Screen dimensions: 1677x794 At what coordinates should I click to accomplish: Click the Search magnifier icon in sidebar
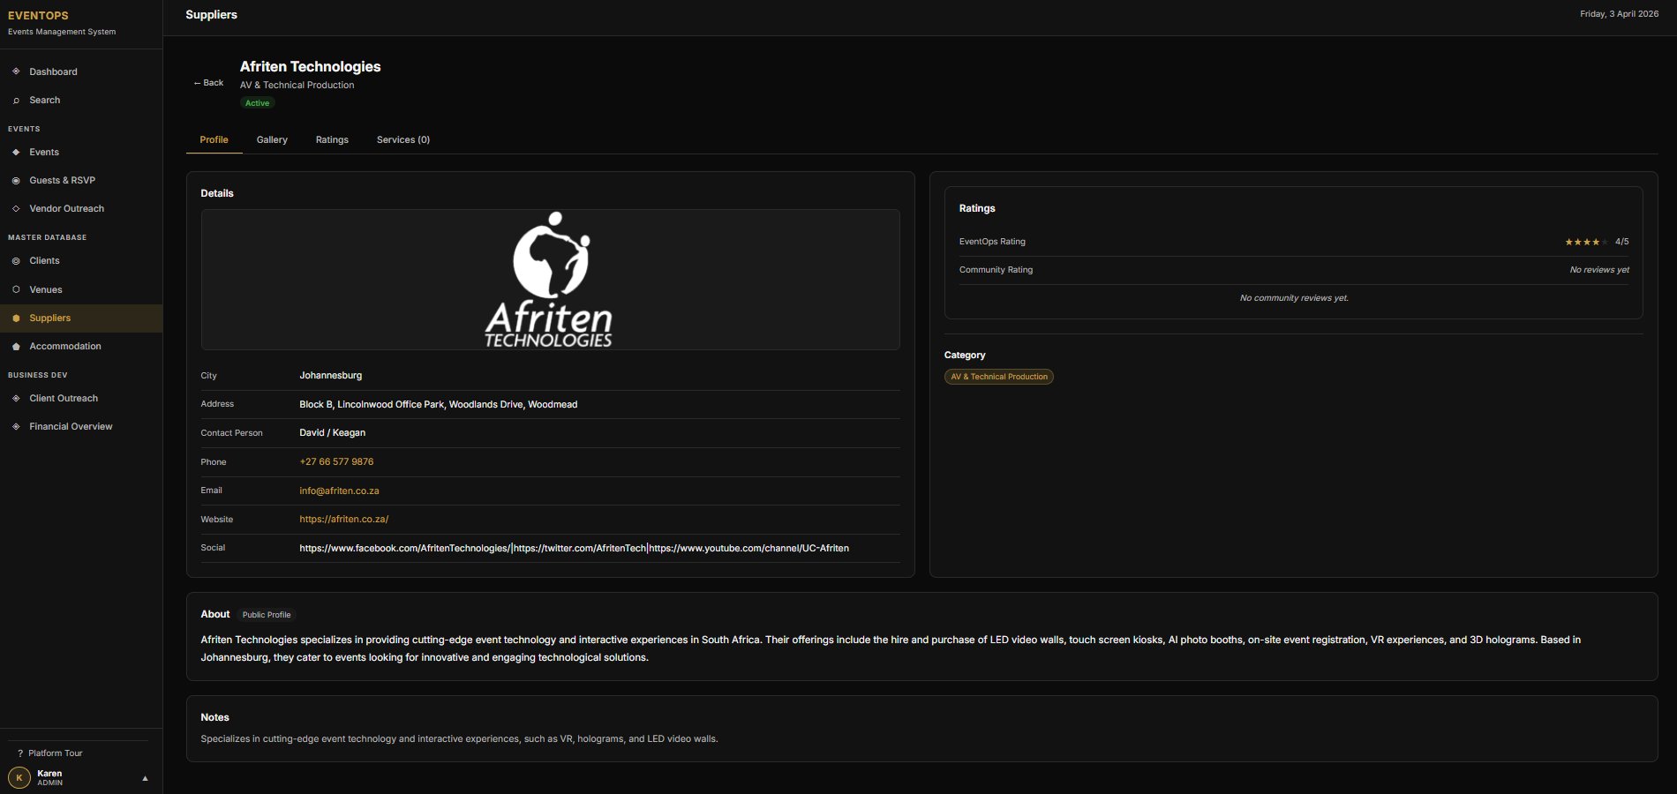[x=16, y=101]
